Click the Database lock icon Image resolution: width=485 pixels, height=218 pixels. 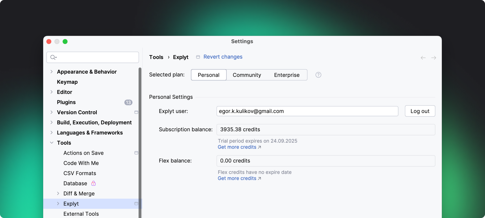(x=93, y=183)
